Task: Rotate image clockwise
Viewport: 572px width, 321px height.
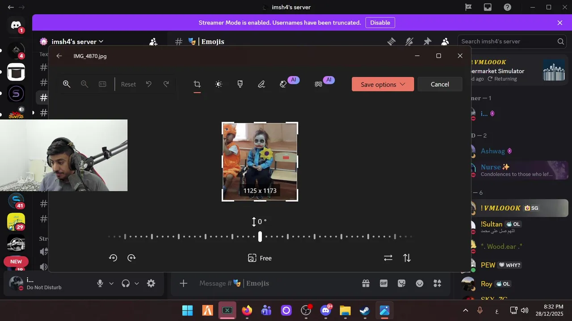Action: 131,258
